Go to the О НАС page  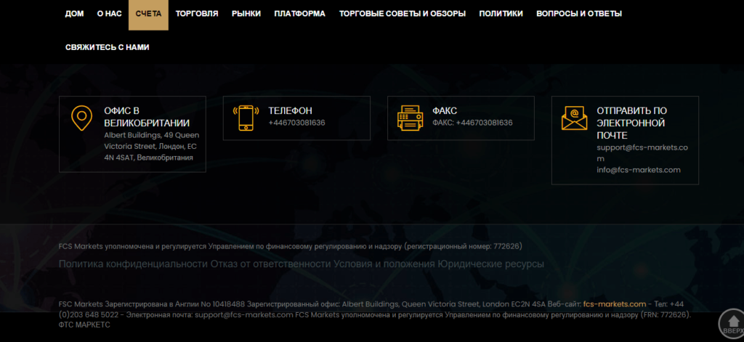110,14
